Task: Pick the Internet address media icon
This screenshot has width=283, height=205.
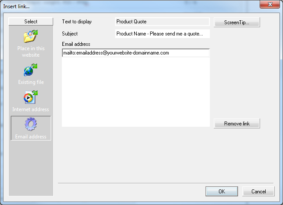Action: tap(31, 97)
